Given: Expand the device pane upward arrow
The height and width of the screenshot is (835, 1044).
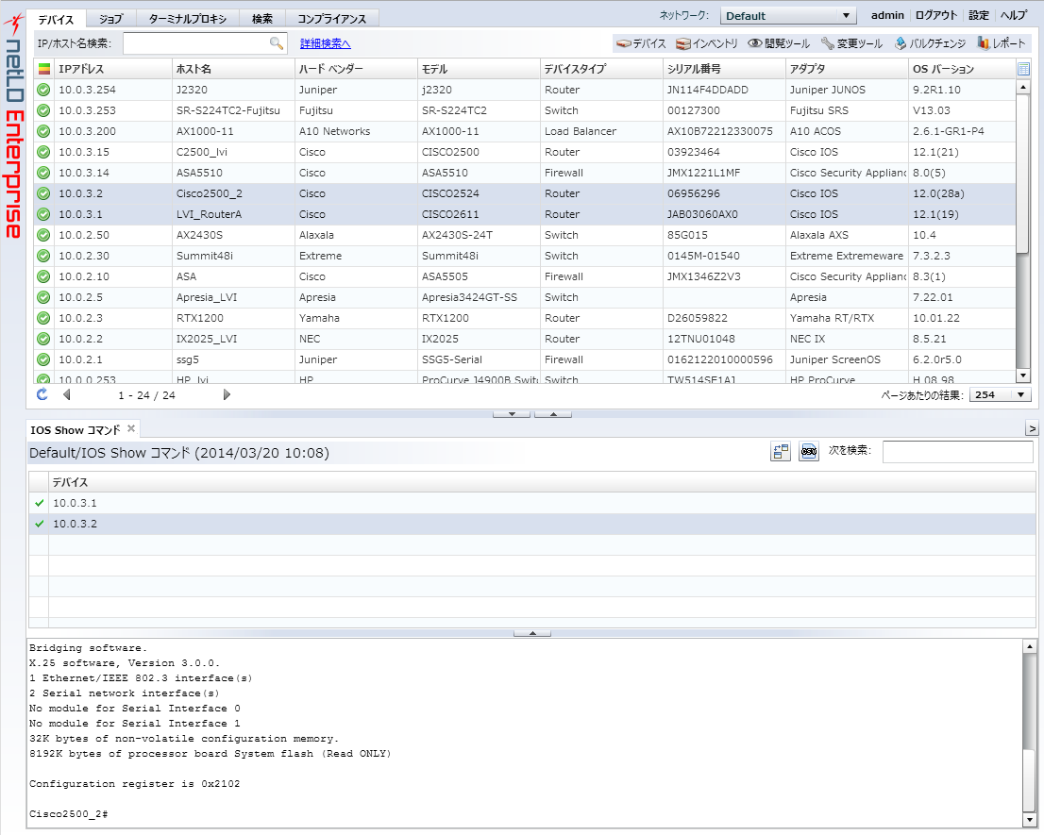Looking at the screenshot, I should pos(552,414).
